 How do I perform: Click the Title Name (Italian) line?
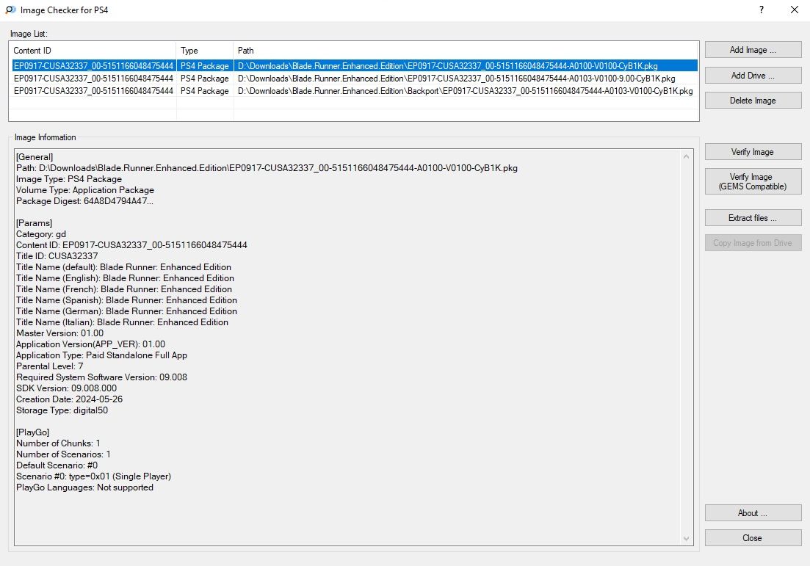coord(123,322)
